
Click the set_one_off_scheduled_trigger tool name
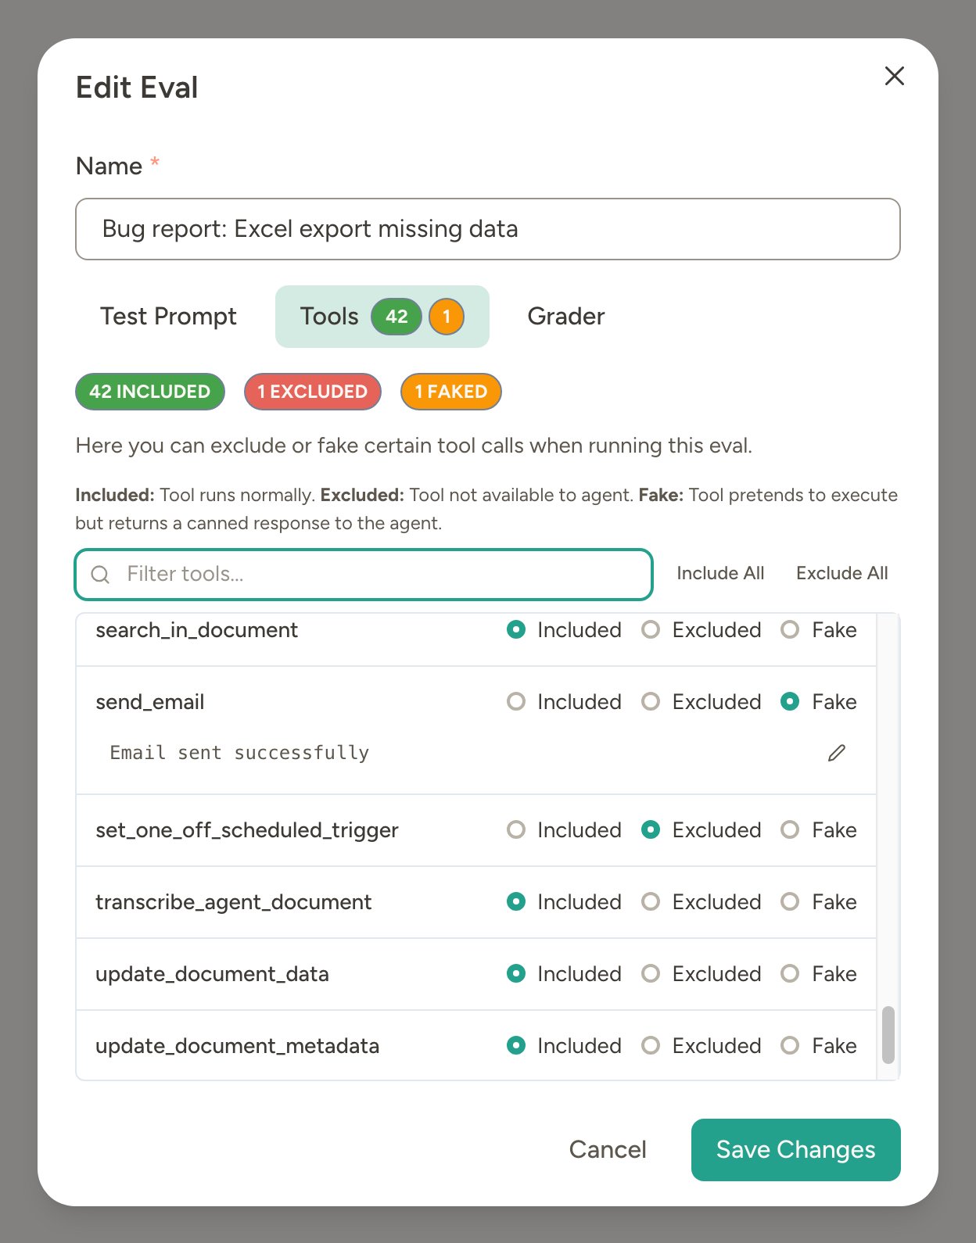click(x=247, y=830)
